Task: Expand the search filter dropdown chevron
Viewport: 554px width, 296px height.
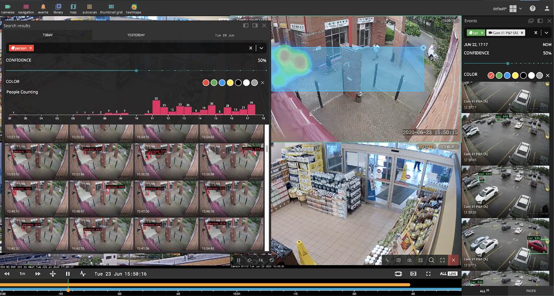Action: pyautogui.click(x=261, y=48)
